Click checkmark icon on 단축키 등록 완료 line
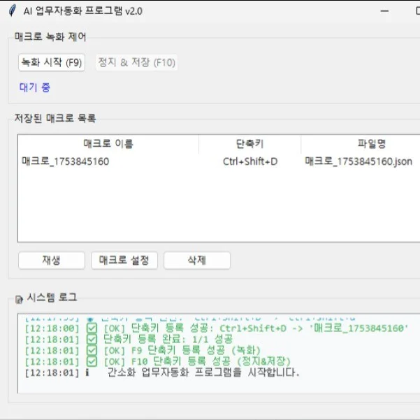The image size is (420, 420). click(x=92, y=340)
